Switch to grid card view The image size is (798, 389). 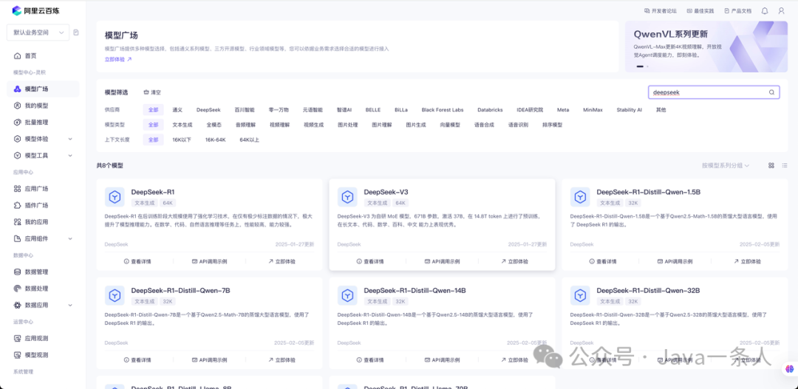(771, 166)
